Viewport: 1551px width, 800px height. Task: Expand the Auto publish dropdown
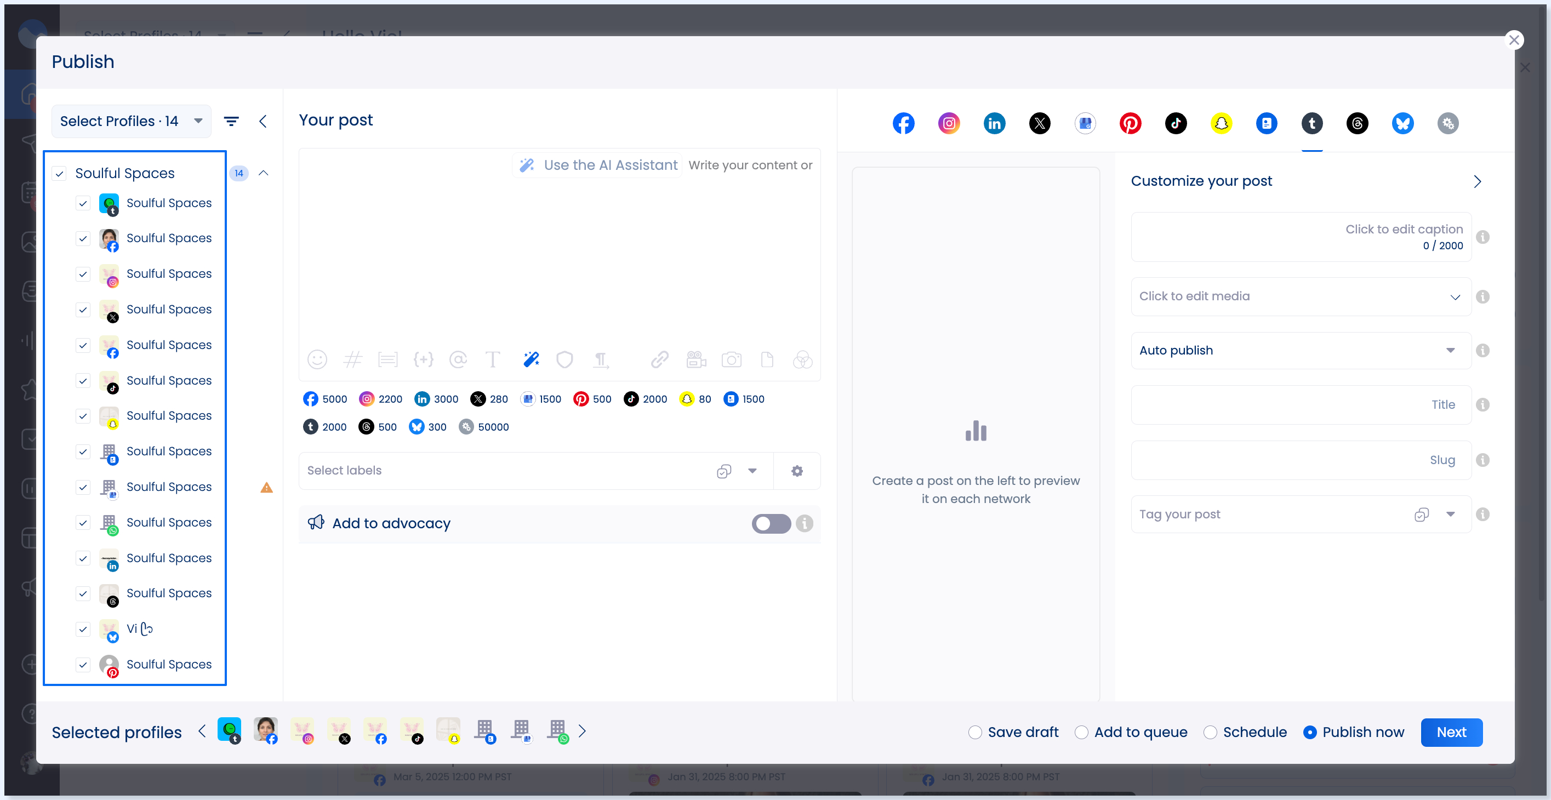tap(1301, 350)
